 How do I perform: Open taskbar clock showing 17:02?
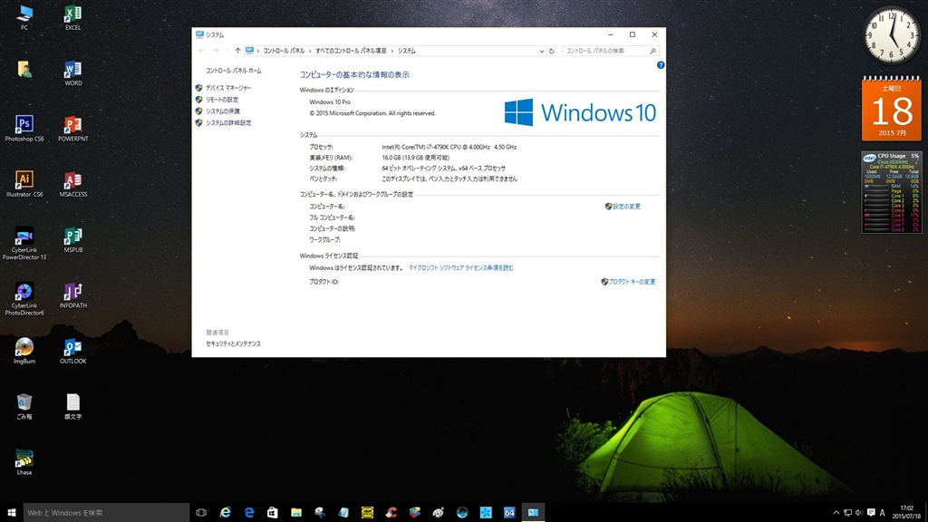point(906,513)
